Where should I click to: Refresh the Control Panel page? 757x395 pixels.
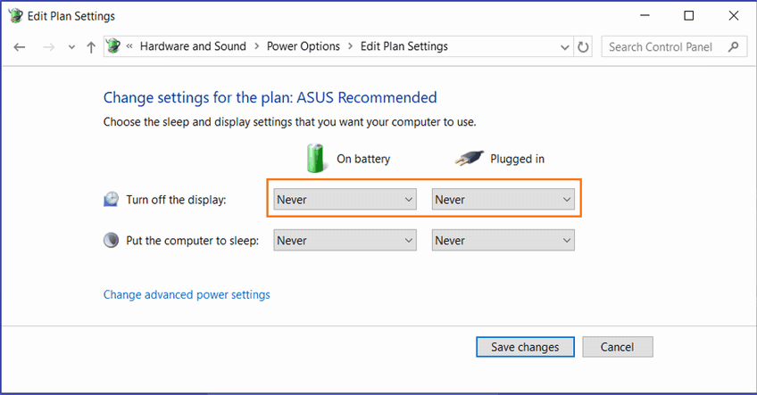584,46
